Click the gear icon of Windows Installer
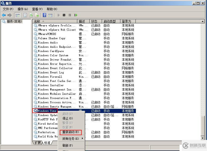The image size is (207, 151). [35, 85]
